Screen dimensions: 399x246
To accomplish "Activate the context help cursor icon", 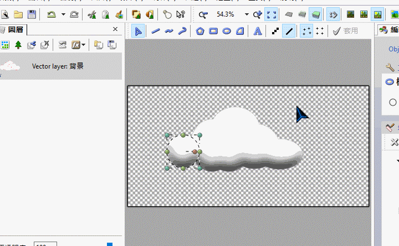I will tap(181, 14).
